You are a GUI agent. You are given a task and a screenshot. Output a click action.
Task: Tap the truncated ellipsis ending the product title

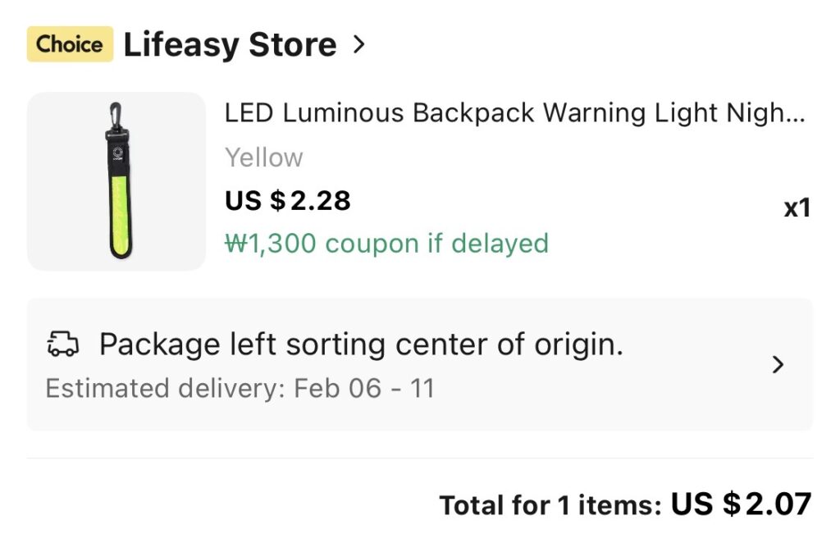[x=797, y=115]
